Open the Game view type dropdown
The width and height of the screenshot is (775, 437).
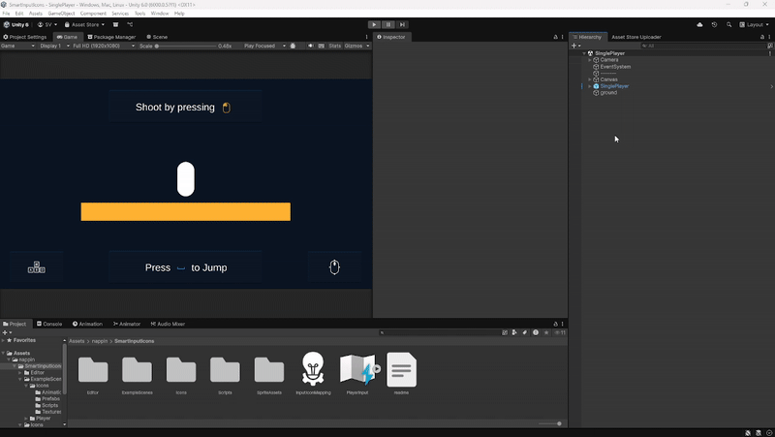[17, 46]
